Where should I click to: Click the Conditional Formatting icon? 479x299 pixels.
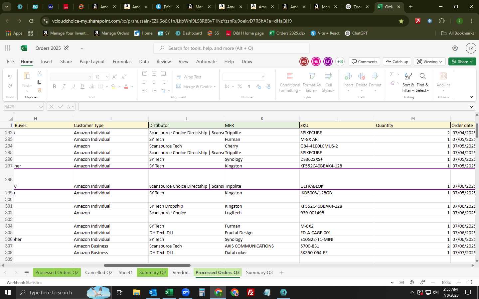pos(290,76)
